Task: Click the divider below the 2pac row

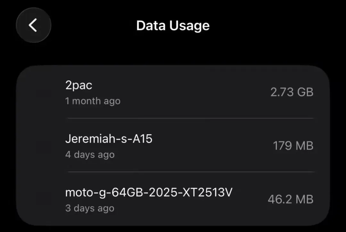Action: tap(190, 118)
